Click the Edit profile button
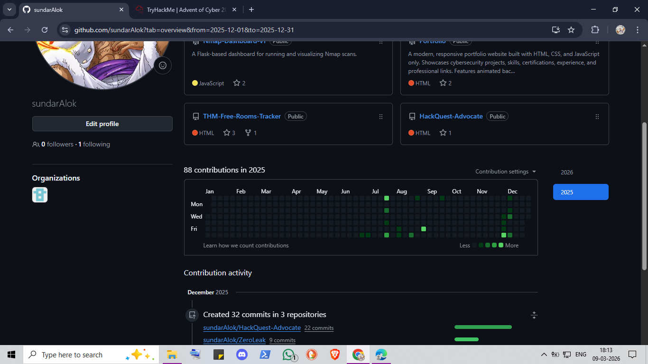This screenshot has height=364, width=648. tap(102, 124)
